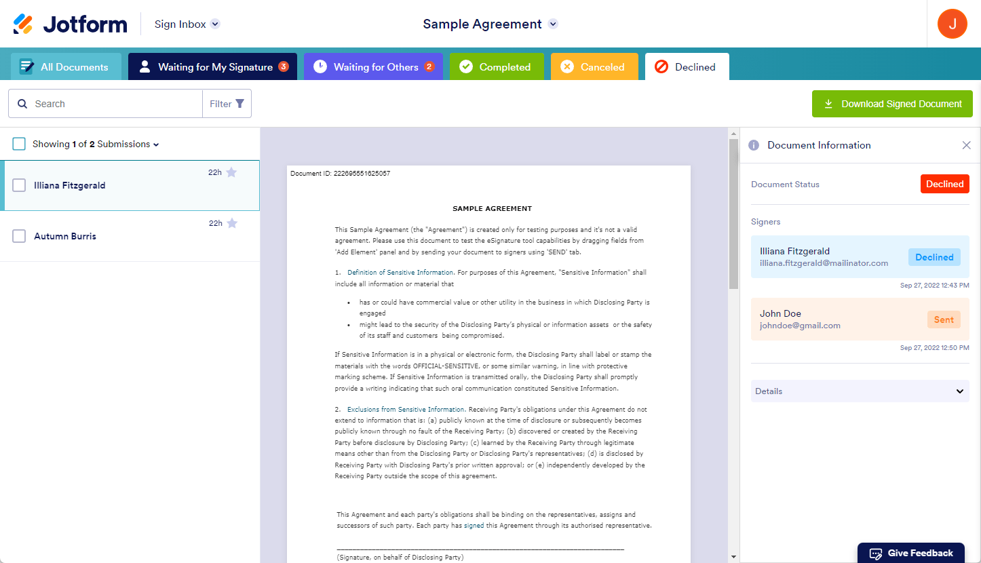This screenshot has width=981, height=563.
Task: Click the Completed checkmark icon
Action: 466,66
